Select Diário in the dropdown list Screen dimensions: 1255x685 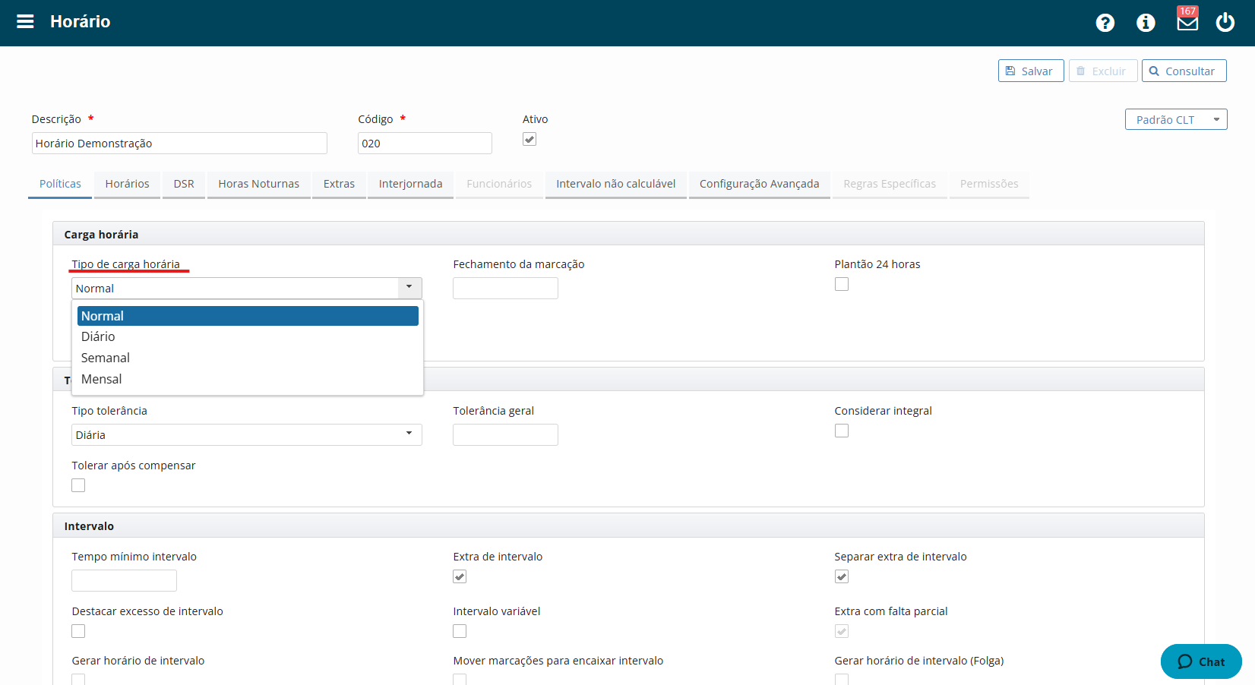(x=248, y=336)
